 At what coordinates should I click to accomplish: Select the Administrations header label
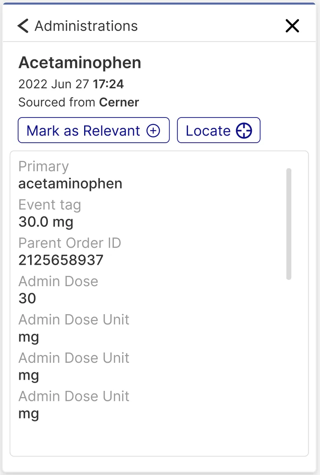(86, 26)
